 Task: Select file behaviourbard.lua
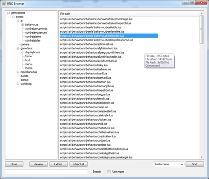pyautogui.click(x=84, y=73)
